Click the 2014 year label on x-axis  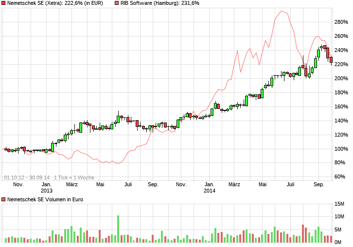(210, 191)
